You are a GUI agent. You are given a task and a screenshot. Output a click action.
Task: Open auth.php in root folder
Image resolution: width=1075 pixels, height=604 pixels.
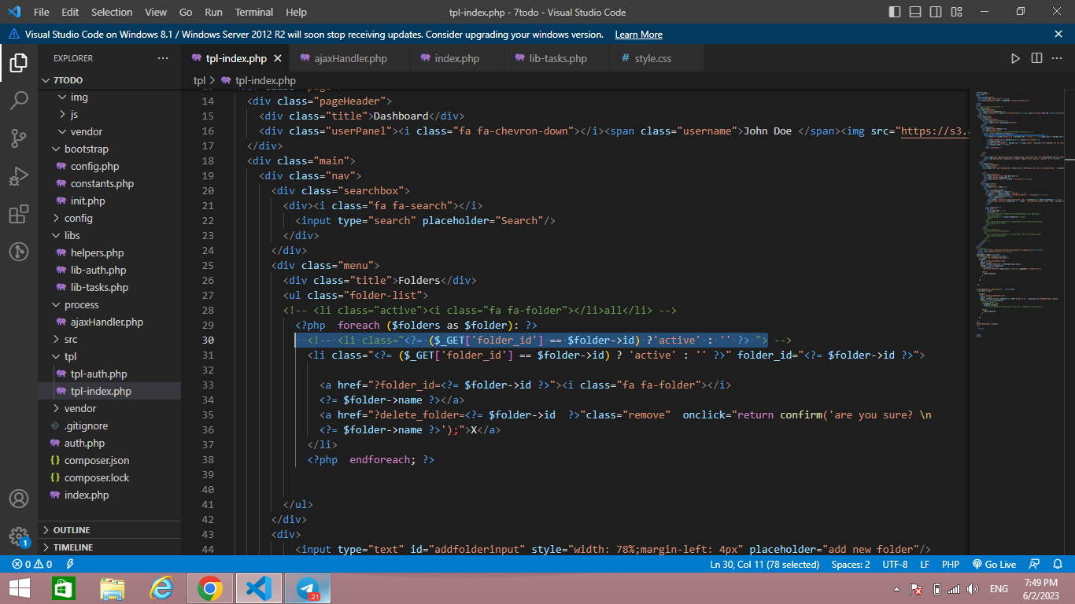[109, 444]
